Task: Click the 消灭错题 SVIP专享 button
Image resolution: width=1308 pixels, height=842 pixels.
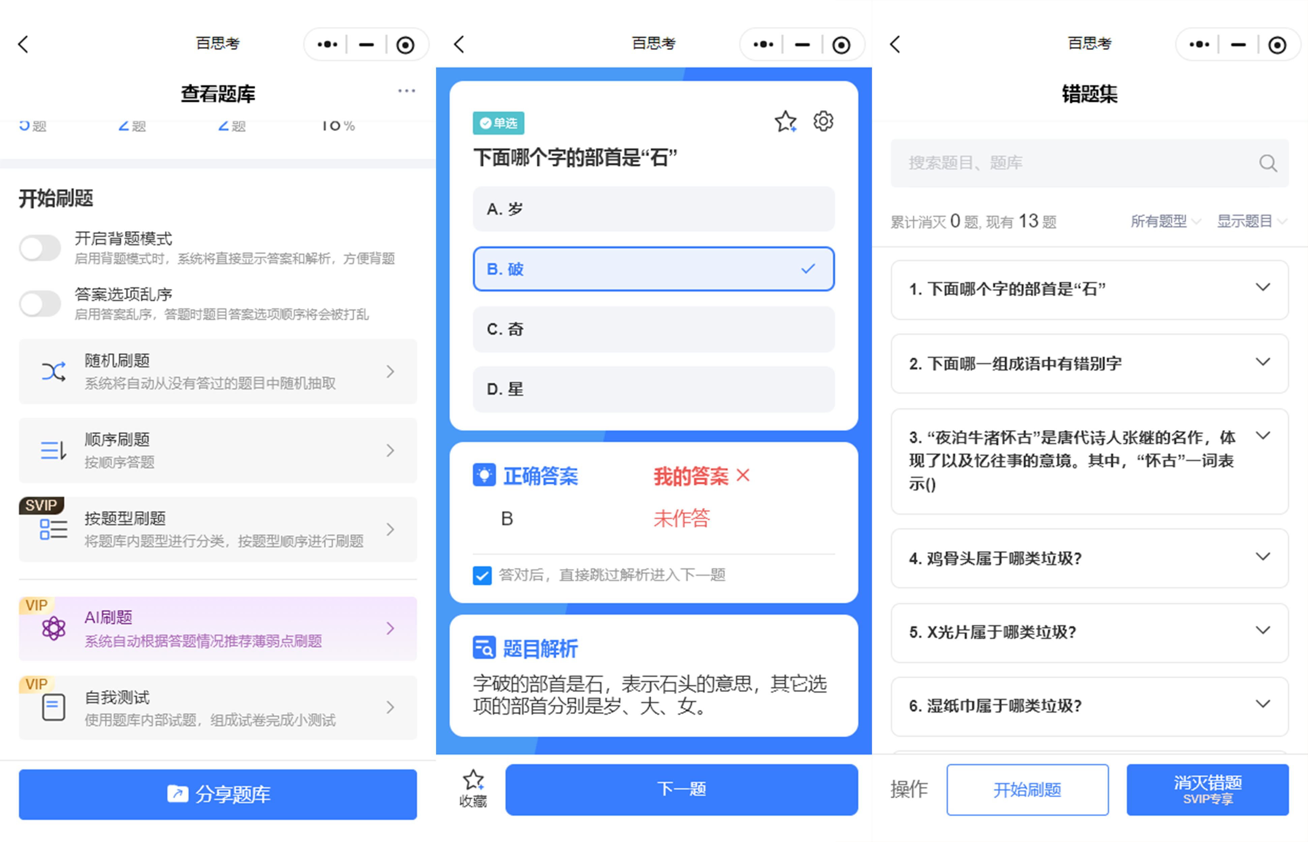Action: click(x=1207, y=789)
